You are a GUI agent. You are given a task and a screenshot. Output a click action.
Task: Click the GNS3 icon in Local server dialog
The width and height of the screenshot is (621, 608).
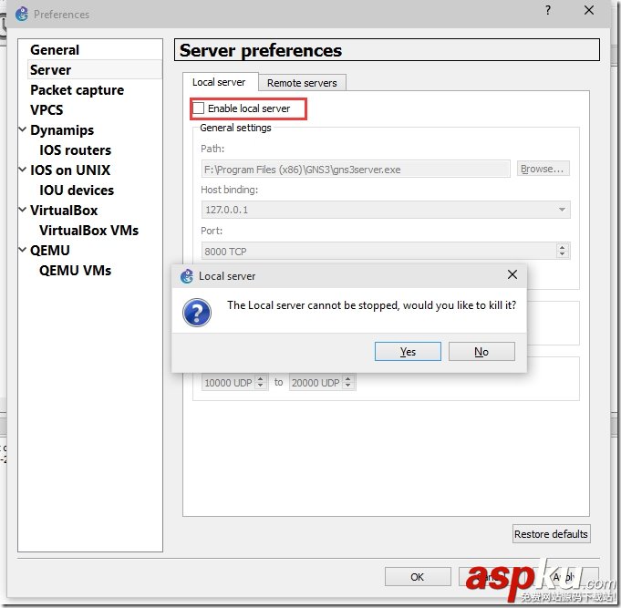coord(187,276)
